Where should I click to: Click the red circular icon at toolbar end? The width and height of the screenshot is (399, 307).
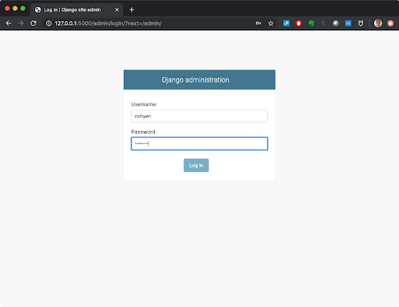coord(390,23)
